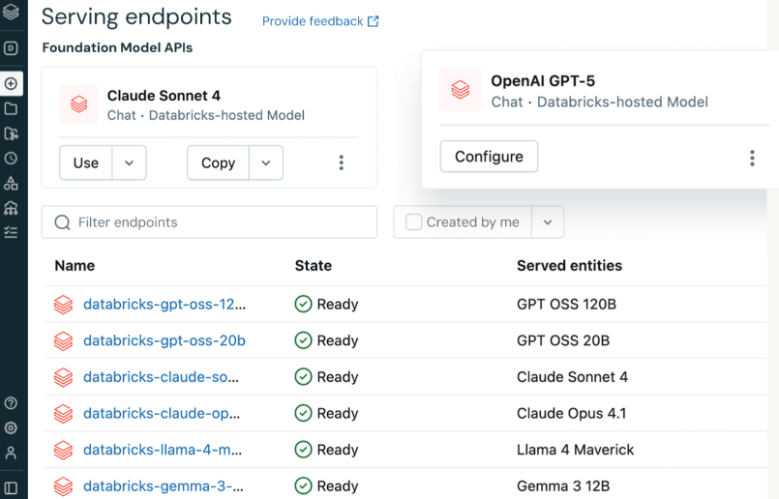Open the Catalog shapes icon
Image resolution: width=779 pixels, height=499 pixels.
click(11, 183)
